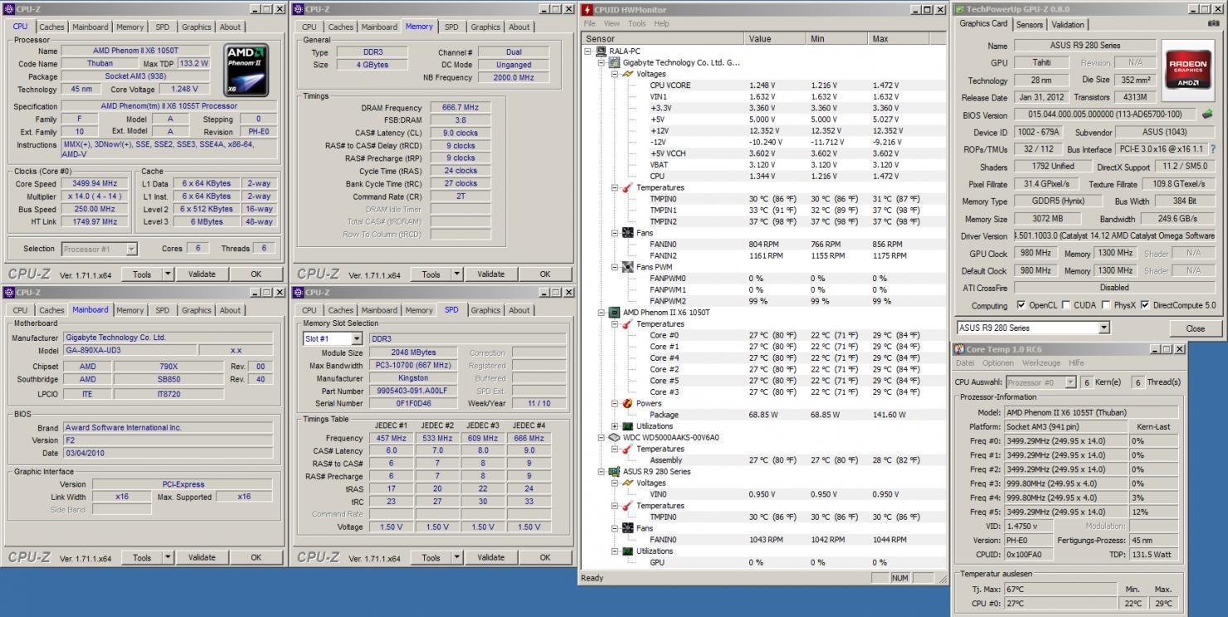This screenshot has height=617, width=1228.
Task: Toggle the CUDA checkbox in GPU-Z
Action: [1066, 305]
